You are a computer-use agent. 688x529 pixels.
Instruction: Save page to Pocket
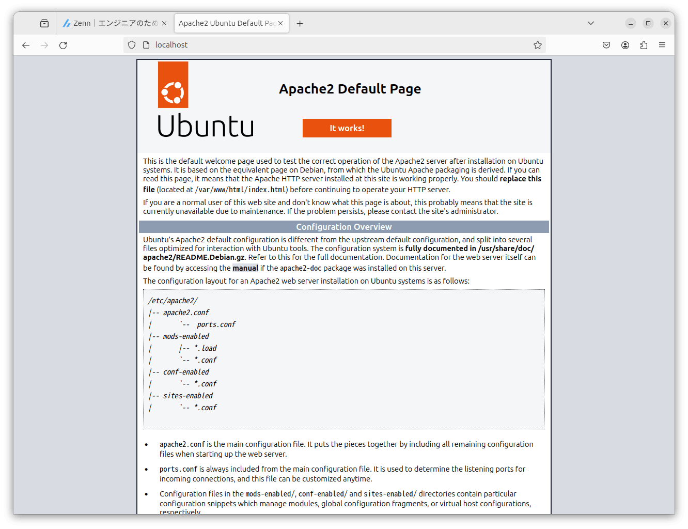[x=606, y=45]
